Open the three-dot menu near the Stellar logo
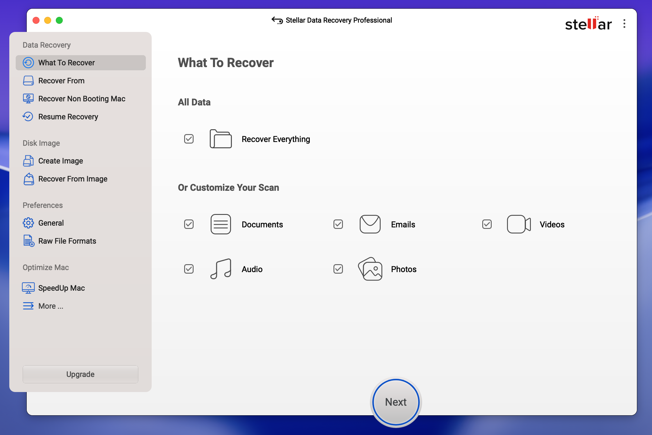The image size is (652, 435). click(624, 24)
